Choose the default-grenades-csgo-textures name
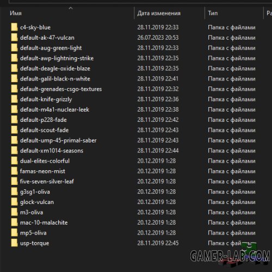The image size is (272, 272). click(x=61, y=89)
